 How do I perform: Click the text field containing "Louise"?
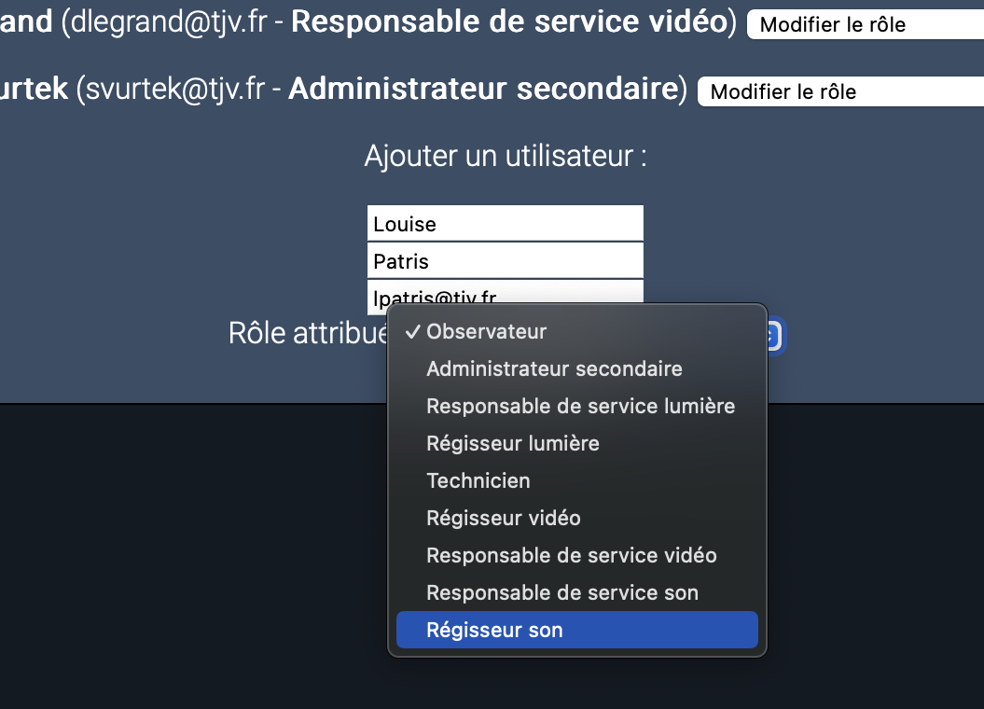[505, 223]
